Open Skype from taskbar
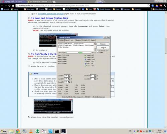 50,131
